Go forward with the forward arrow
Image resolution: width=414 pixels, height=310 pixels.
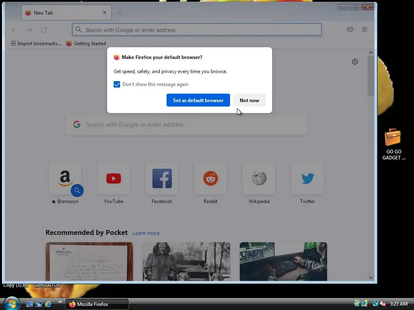tap(29, 30)
